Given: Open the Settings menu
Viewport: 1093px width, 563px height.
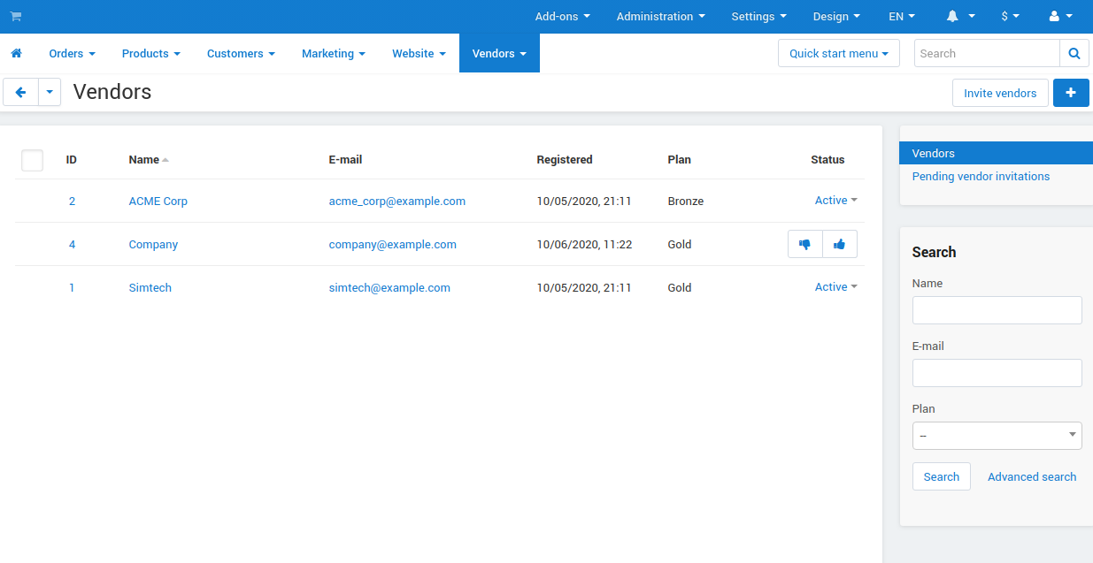Looking at the screenshot, I should pyautogui.click(x=759, y=16).
